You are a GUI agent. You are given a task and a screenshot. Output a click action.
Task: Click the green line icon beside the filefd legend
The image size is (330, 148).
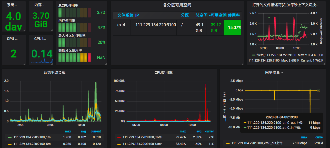(254, 55)
